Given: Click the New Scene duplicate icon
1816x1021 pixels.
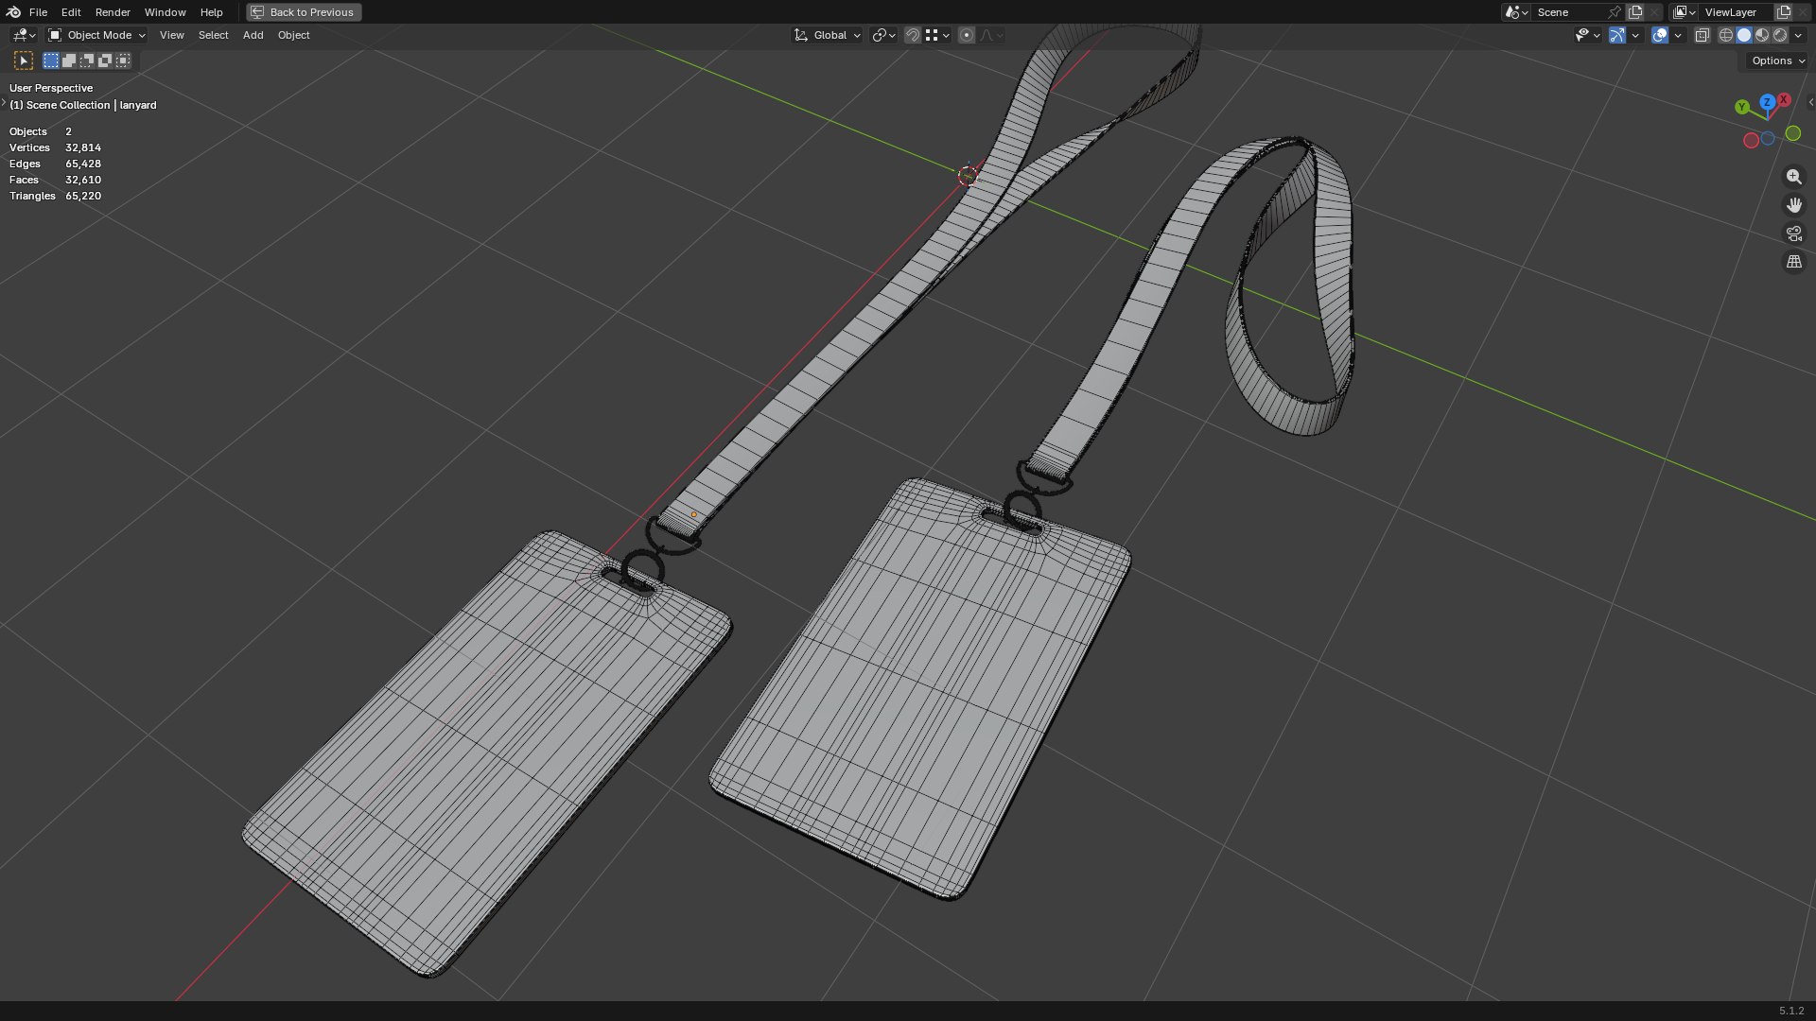Looking at the screenshot, I should point(1635,12).
